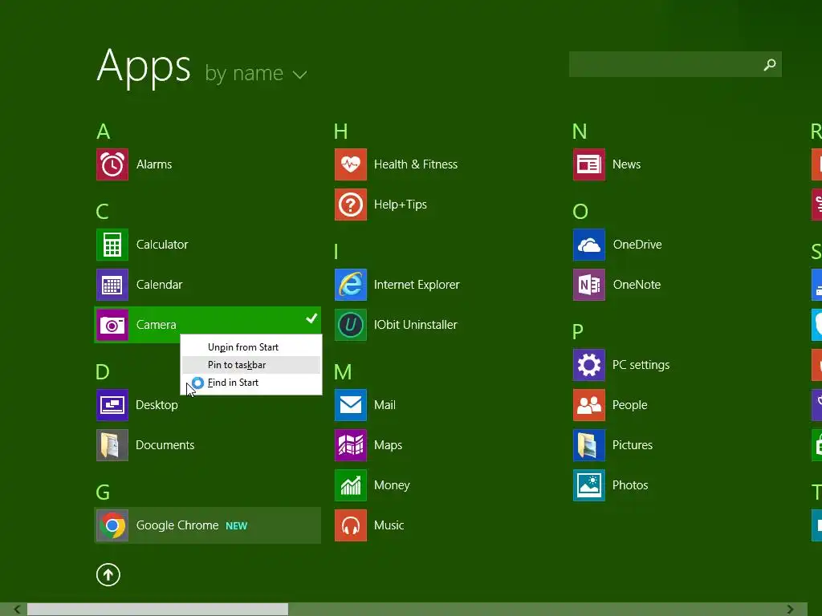This screenshot has height=616, width=822.
Task: Open the Desktop tile icon
Action: [112, 405]
